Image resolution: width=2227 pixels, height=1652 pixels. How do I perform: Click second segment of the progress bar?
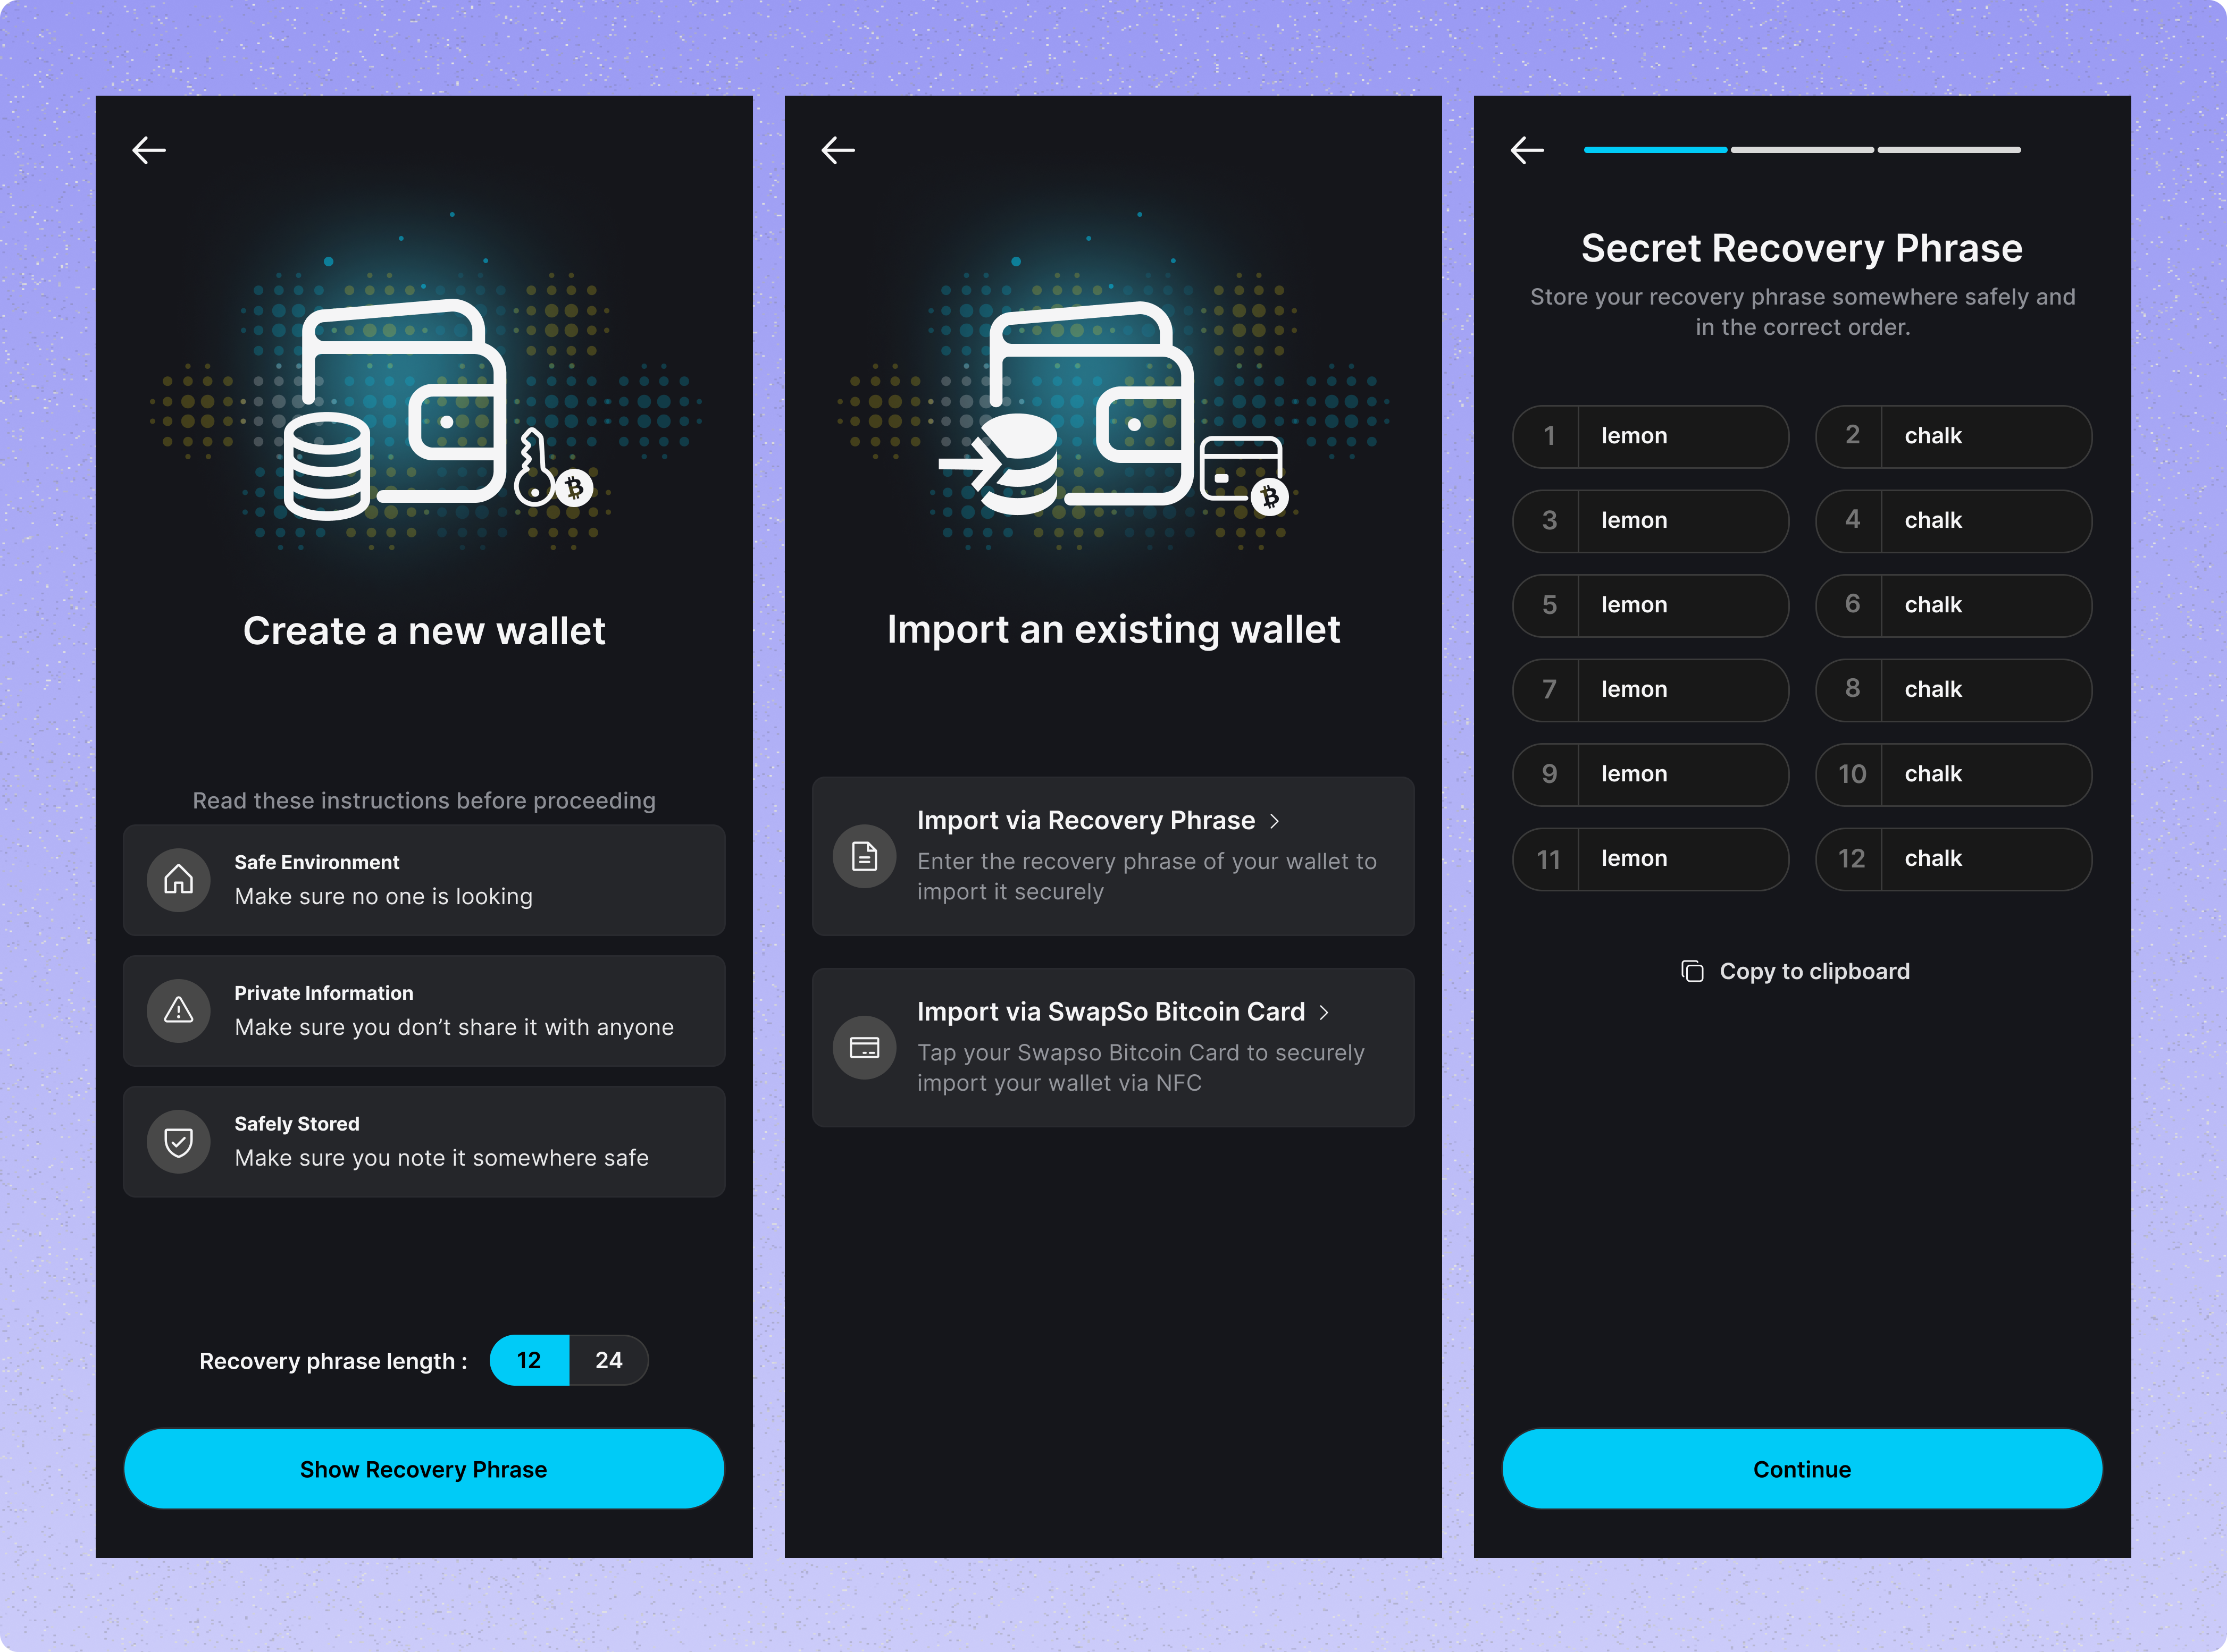coord(1802,150)
